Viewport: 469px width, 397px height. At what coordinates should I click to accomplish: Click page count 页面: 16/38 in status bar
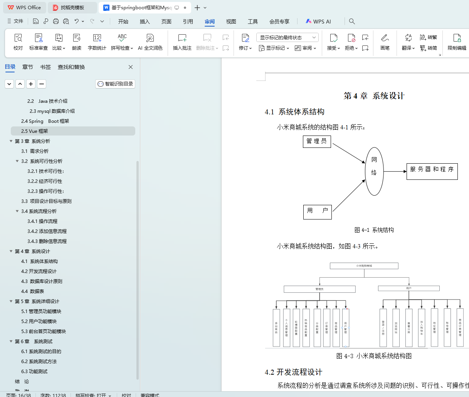(x=18, y=395)
